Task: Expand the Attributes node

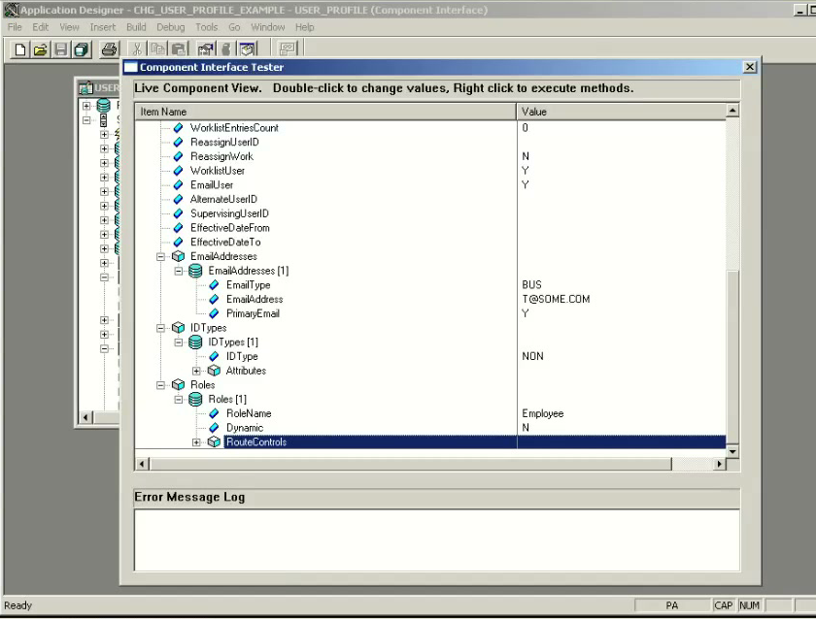Action: [x=196, y=371]
